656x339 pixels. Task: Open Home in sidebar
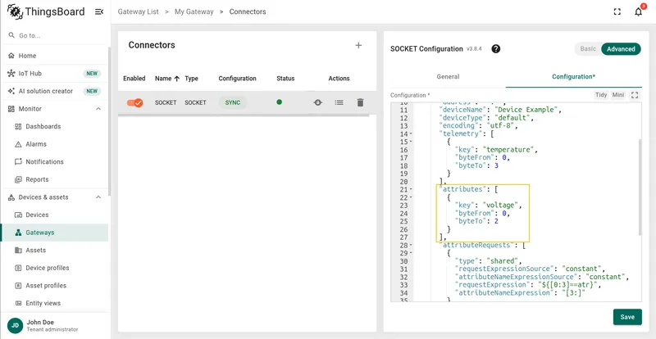tap(54, 56)
